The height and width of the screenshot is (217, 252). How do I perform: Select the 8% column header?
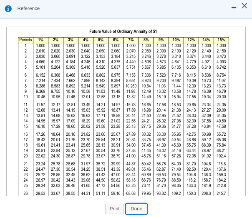point(146,40)
